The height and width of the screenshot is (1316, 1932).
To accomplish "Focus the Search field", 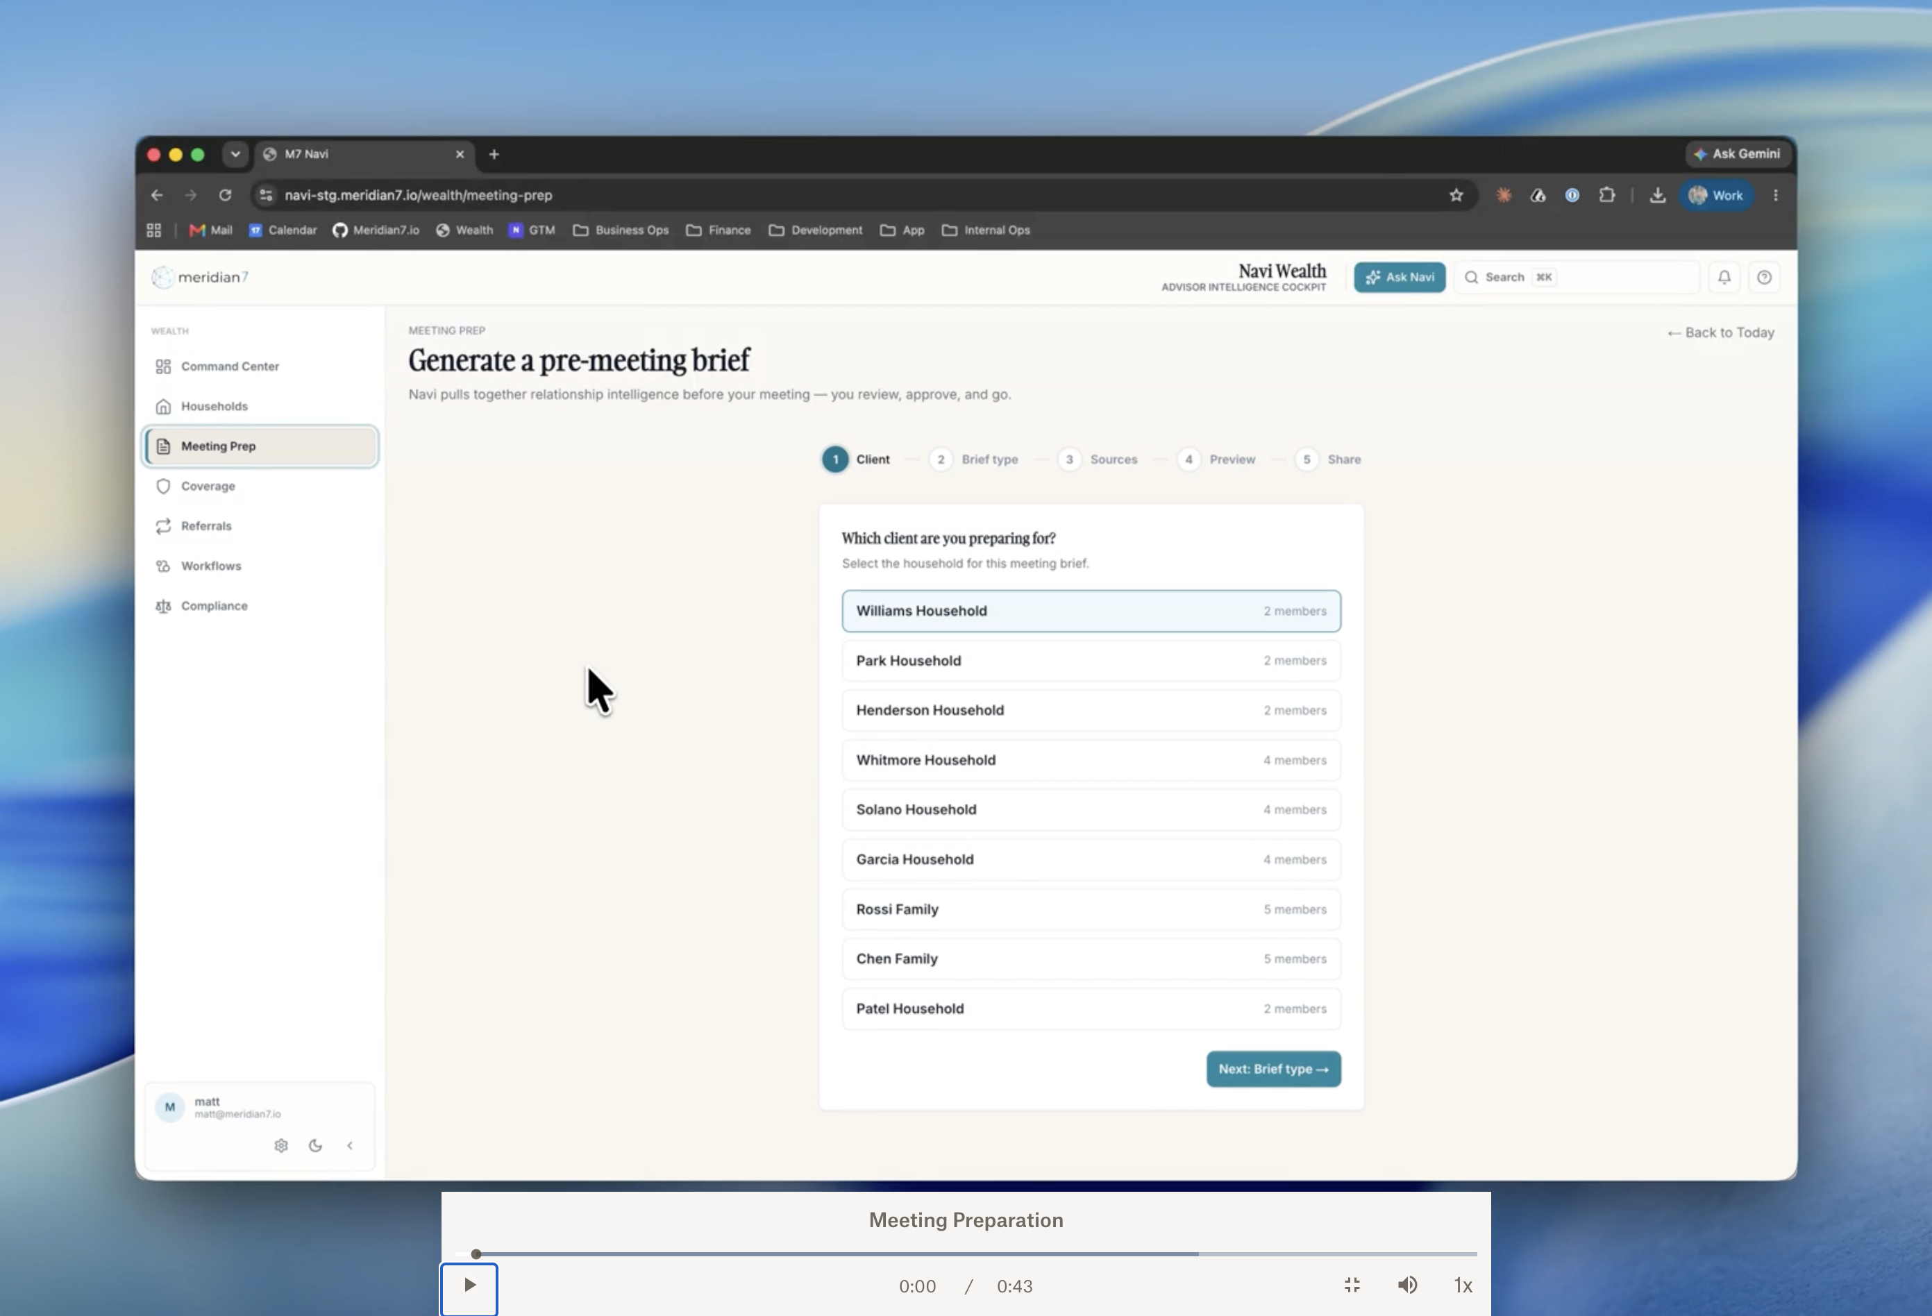I will click(x=1576, y=278).
